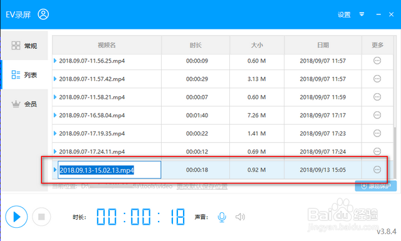The width and height of the screenshot is (401, 241).
Task: Play video 2018.09.07-17.24.11.mp4 via its arrow
Action: (55, 151)
